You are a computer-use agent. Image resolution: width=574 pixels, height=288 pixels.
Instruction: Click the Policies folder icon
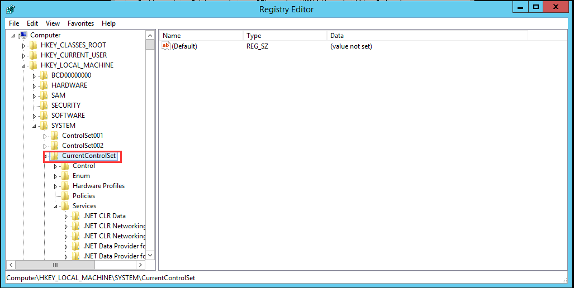coord(65,196)
